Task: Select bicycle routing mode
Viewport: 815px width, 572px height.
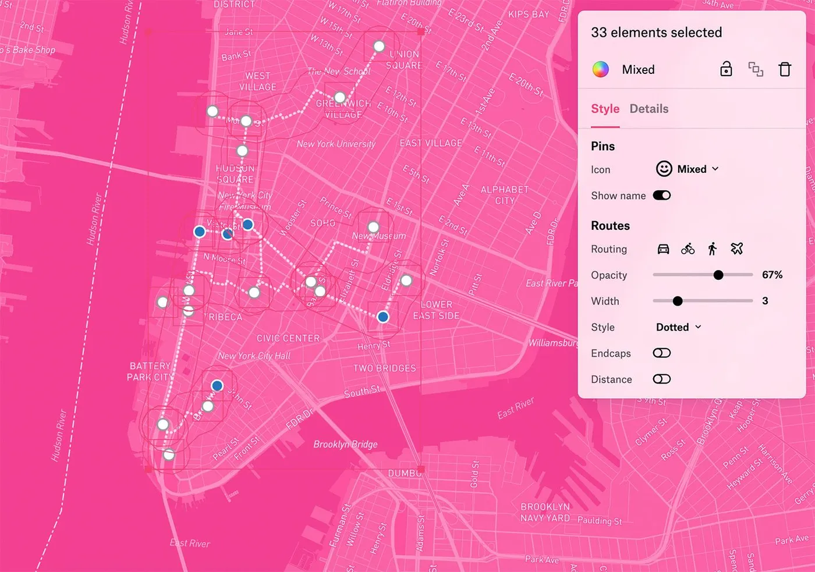Action: (x=688, y=249)
